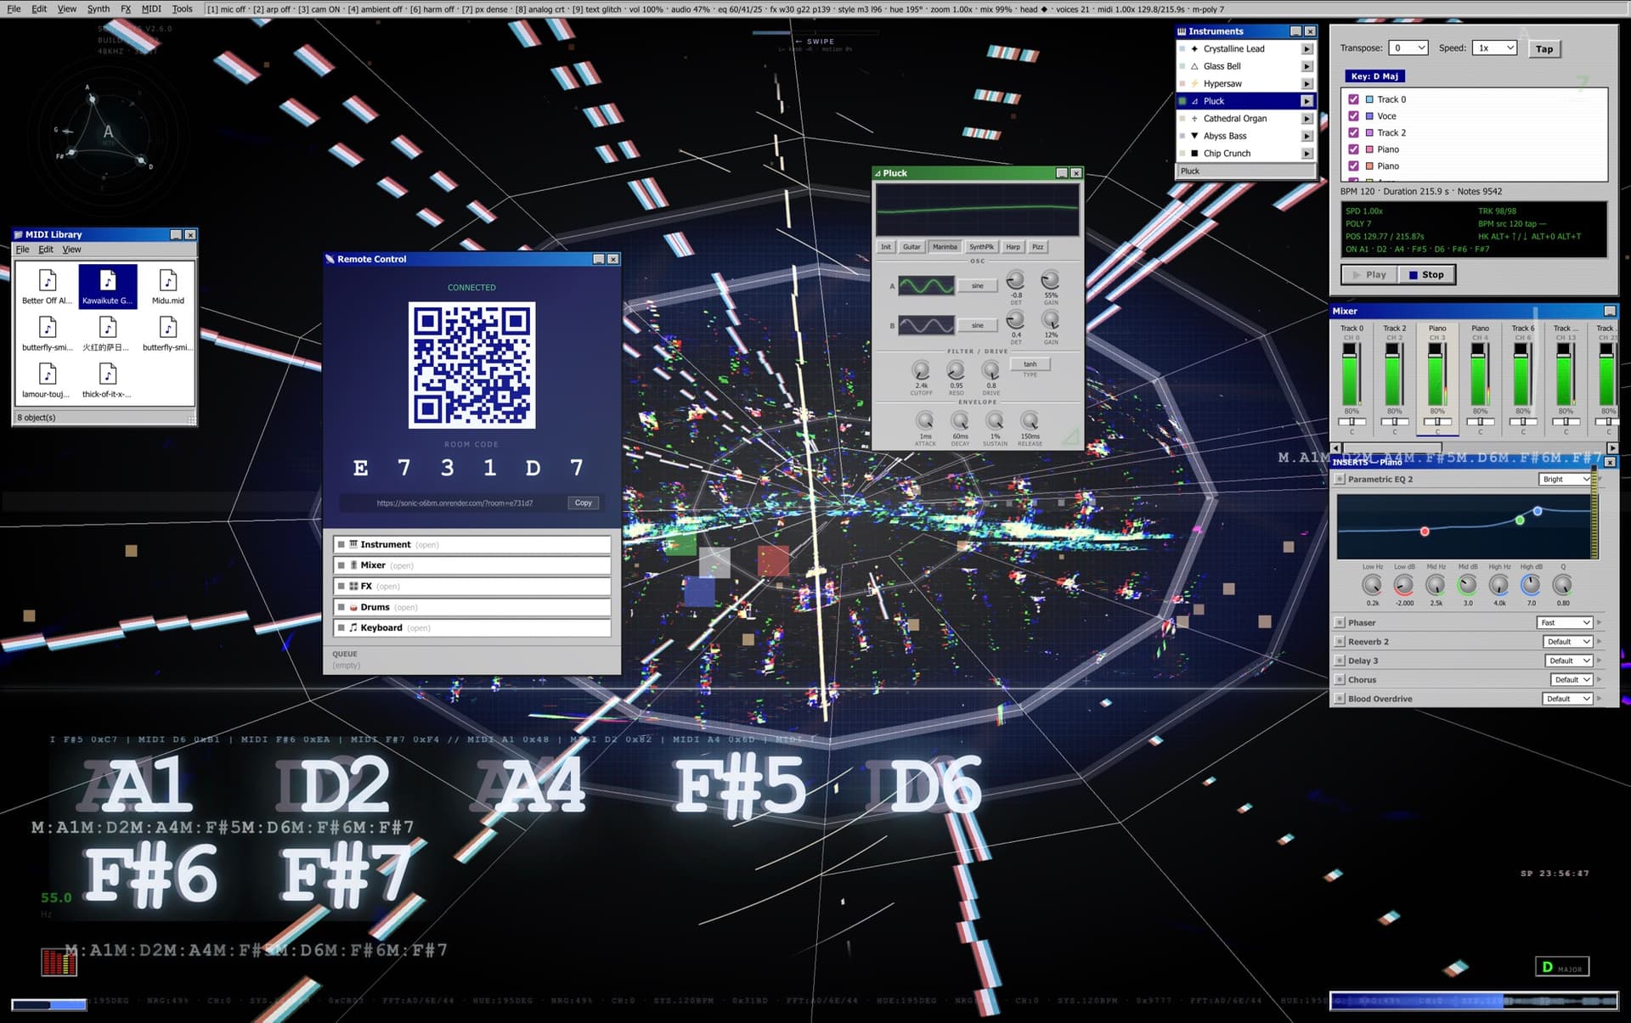Click the Parametric EQ 2 insert icon
This screenshot has width=1631, height=1023.
coord(1340,479)
